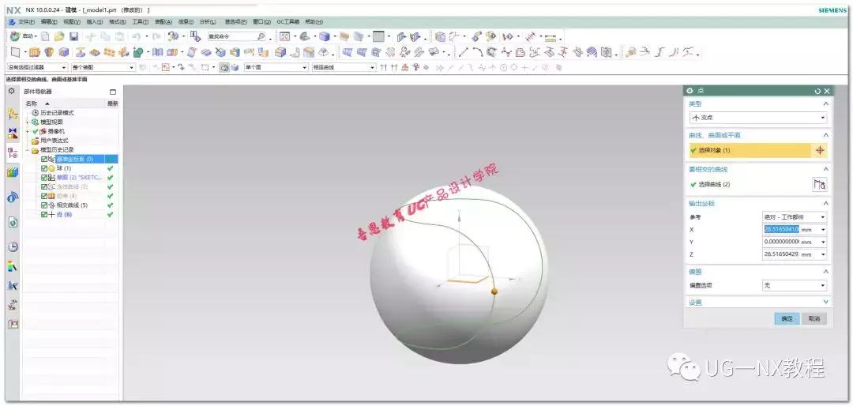Image resolution: width=853 pixels, height=406 pixels.
Task: Click the 取消 button
Action: click(x=813, y=318)
